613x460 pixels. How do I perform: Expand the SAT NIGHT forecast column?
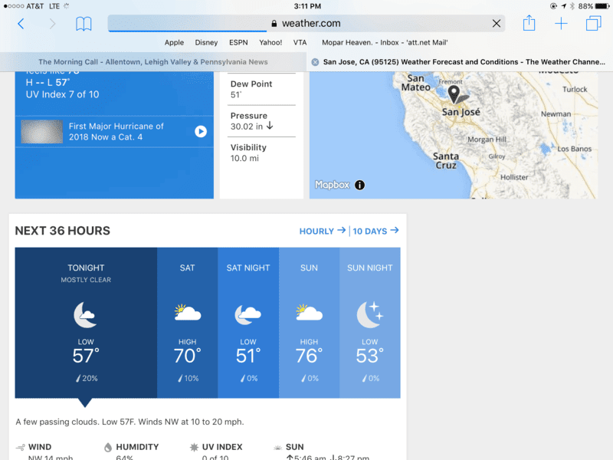pos(248,323)
